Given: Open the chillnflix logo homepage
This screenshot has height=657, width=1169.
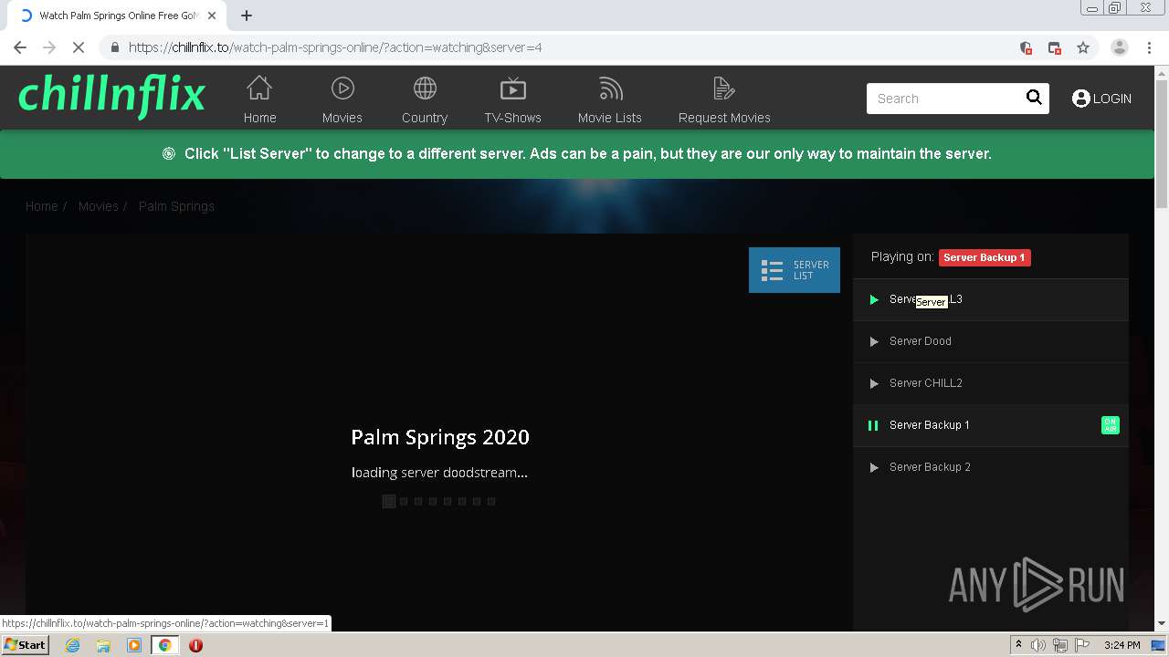Looking at the screenshot, I should [111, 96].
